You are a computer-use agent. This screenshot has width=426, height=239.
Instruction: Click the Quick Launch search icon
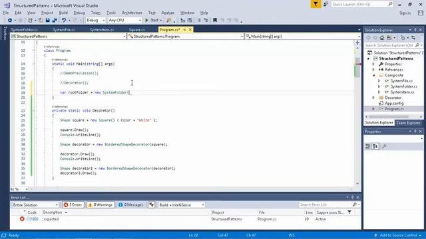[x=390, y=4]
